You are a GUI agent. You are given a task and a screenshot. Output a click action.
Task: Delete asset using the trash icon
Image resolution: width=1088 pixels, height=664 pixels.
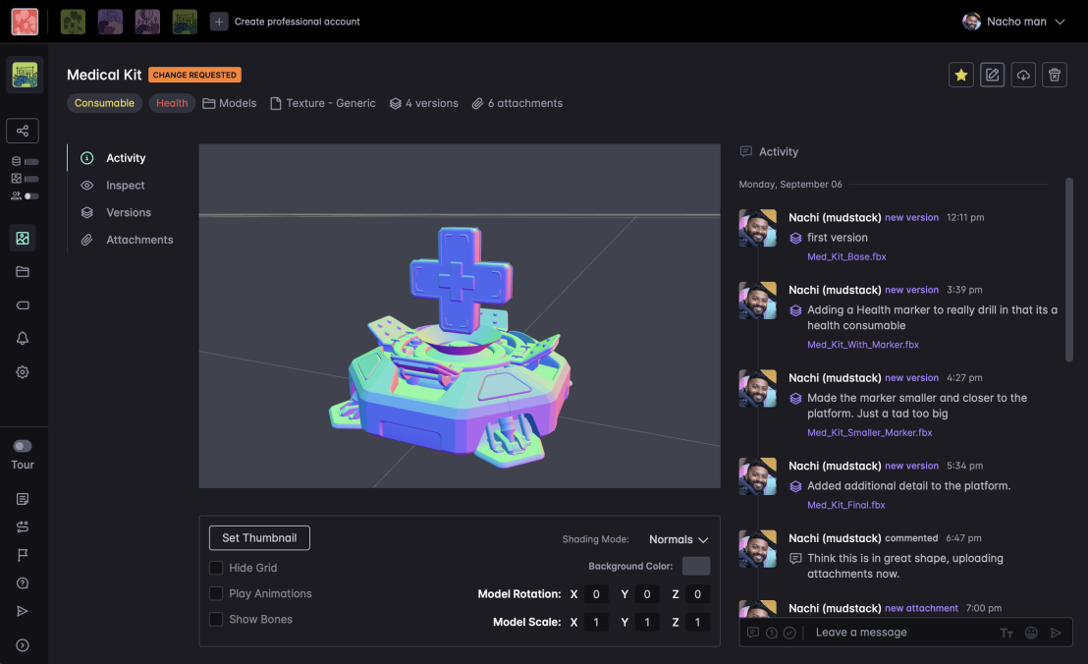point(1055,75)
